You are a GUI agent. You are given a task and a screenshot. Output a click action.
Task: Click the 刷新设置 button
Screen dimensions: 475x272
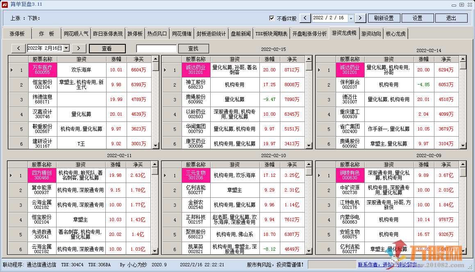384,18
